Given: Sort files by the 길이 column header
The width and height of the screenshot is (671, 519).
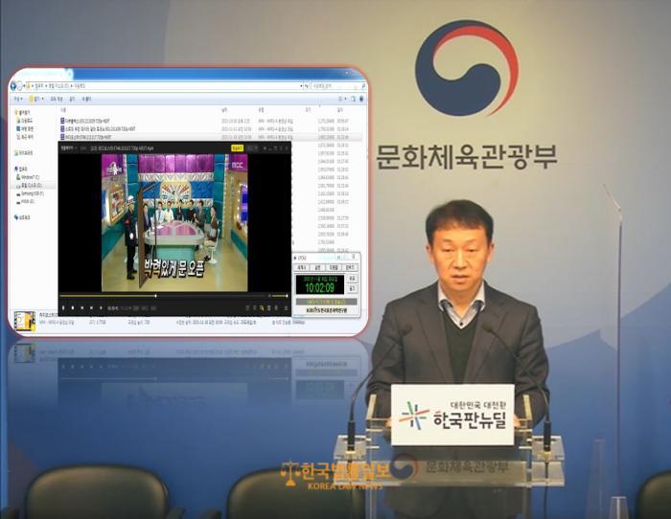Looking at the screenshot, I should (340, 110).
